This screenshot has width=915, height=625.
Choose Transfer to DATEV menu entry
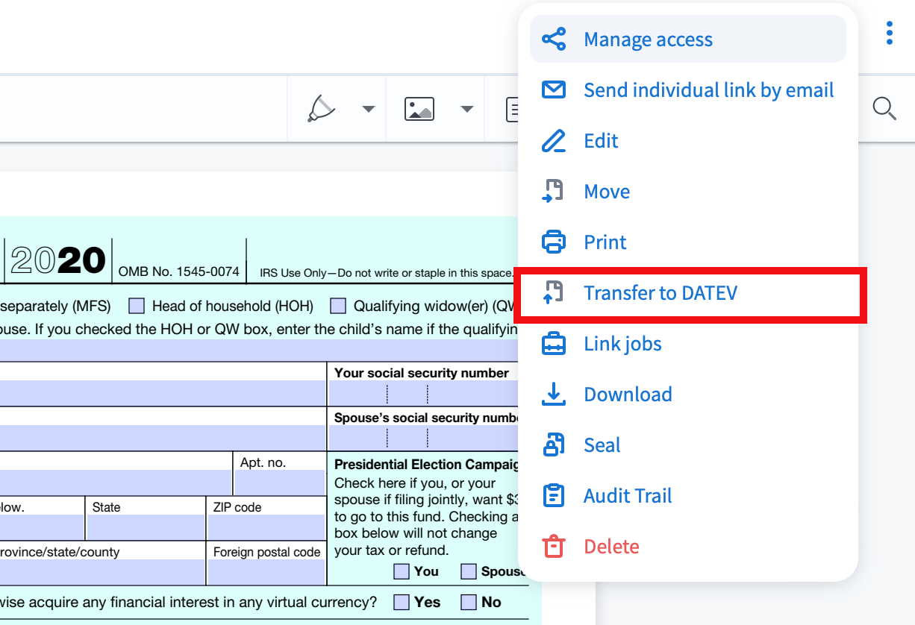660,293
